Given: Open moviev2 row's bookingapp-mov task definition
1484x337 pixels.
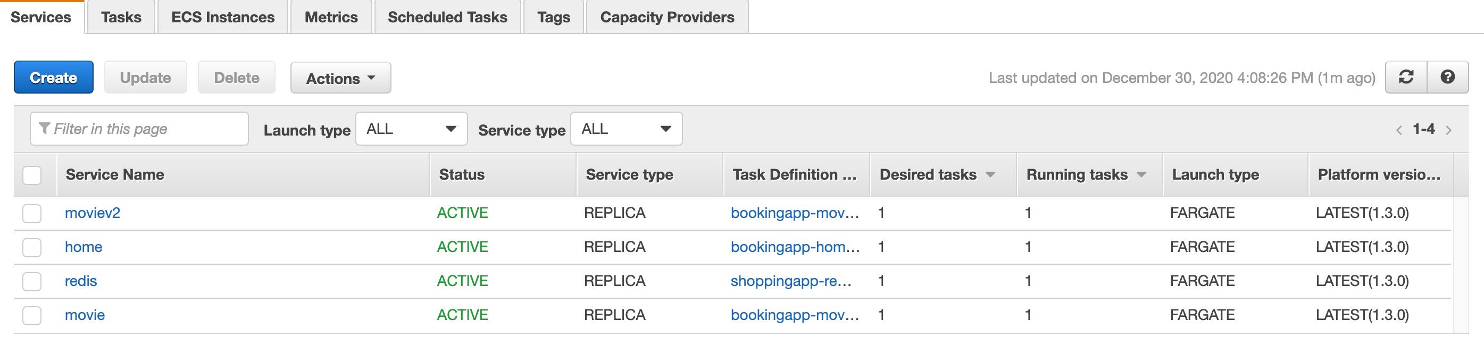Looking at the screenshot, I should [795, 213].
